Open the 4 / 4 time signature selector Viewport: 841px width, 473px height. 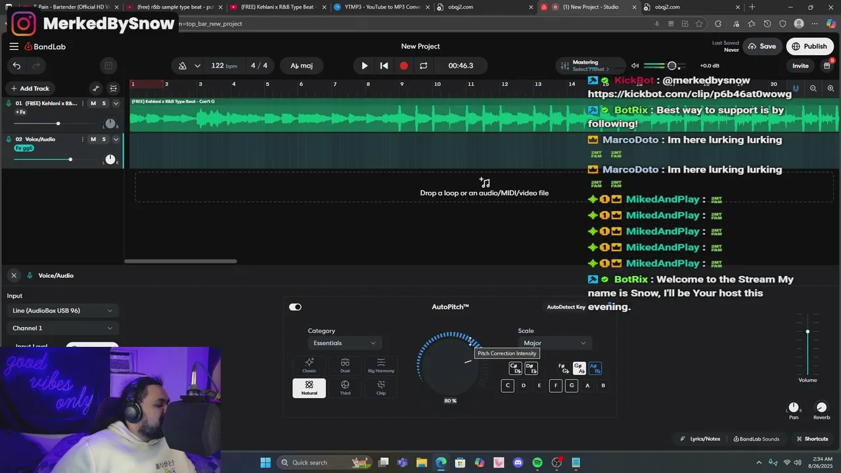pos(259,66)
